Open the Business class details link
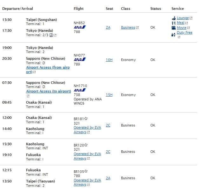 coord(128,28)
